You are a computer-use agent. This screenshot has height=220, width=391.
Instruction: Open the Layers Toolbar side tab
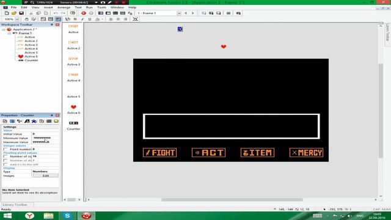tap(387, 33)
